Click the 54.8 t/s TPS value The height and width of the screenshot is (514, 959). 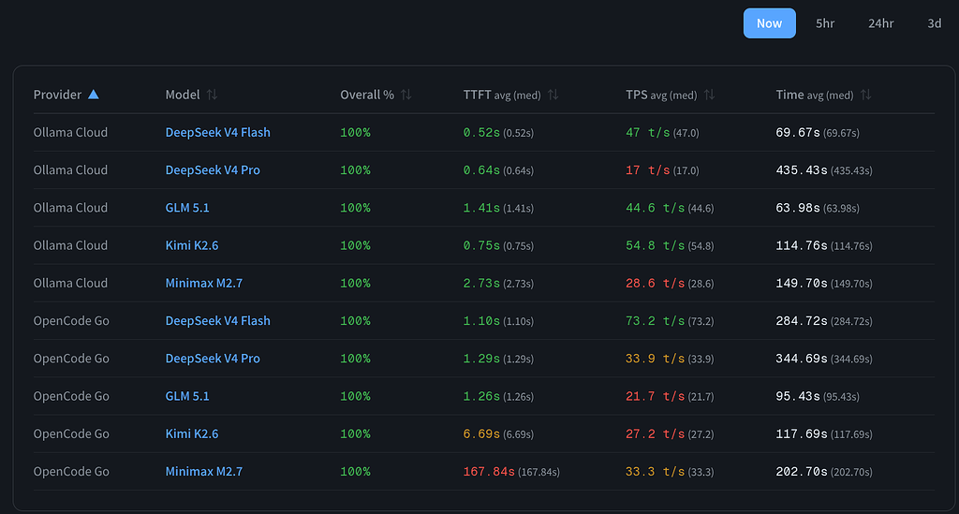point(655,245)
